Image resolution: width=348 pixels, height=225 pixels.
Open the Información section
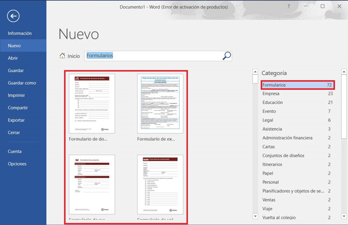[20, 33]
